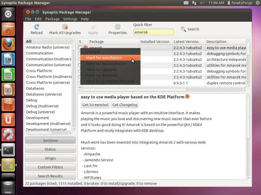This screenshot has width=261, height=195.
Task: Sort by the S status column header
Action: [x=80, y=42]
